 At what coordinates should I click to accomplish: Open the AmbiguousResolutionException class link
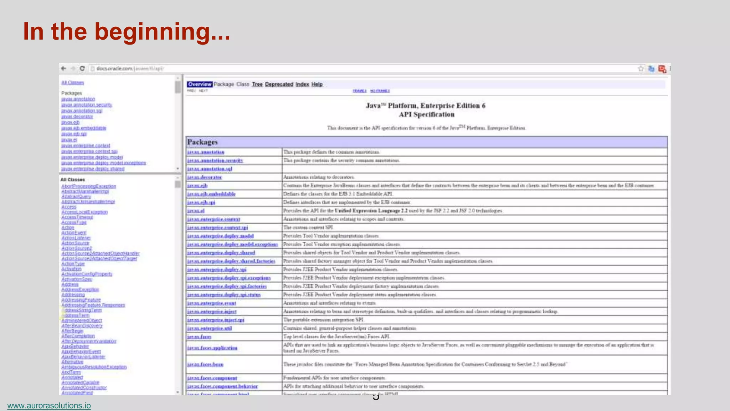pyautogui.click(x=94, y=367)
